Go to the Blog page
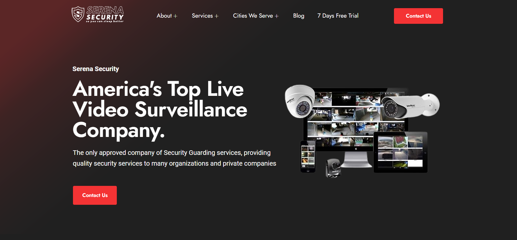This screenshot has width=517, height=240. 299,16
